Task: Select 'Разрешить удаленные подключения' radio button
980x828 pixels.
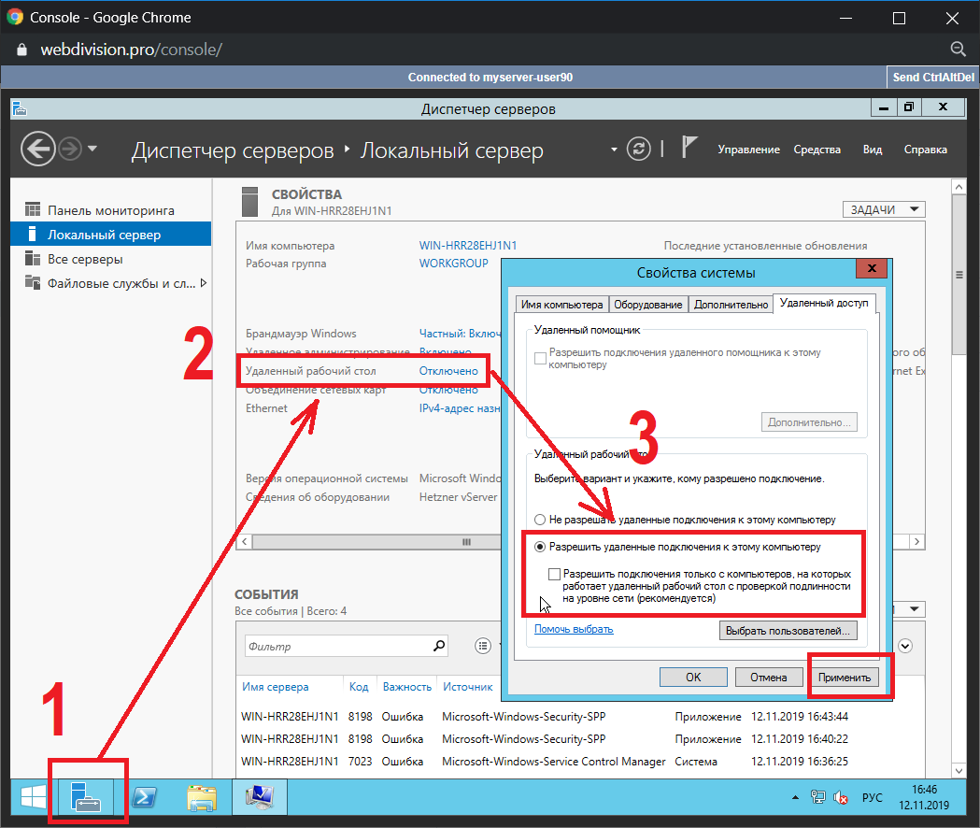Action: [540, 547]
